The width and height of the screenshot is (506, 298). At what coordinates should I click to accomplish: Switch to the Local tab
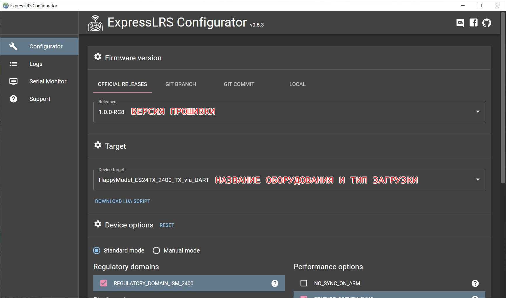click(297, 84)
